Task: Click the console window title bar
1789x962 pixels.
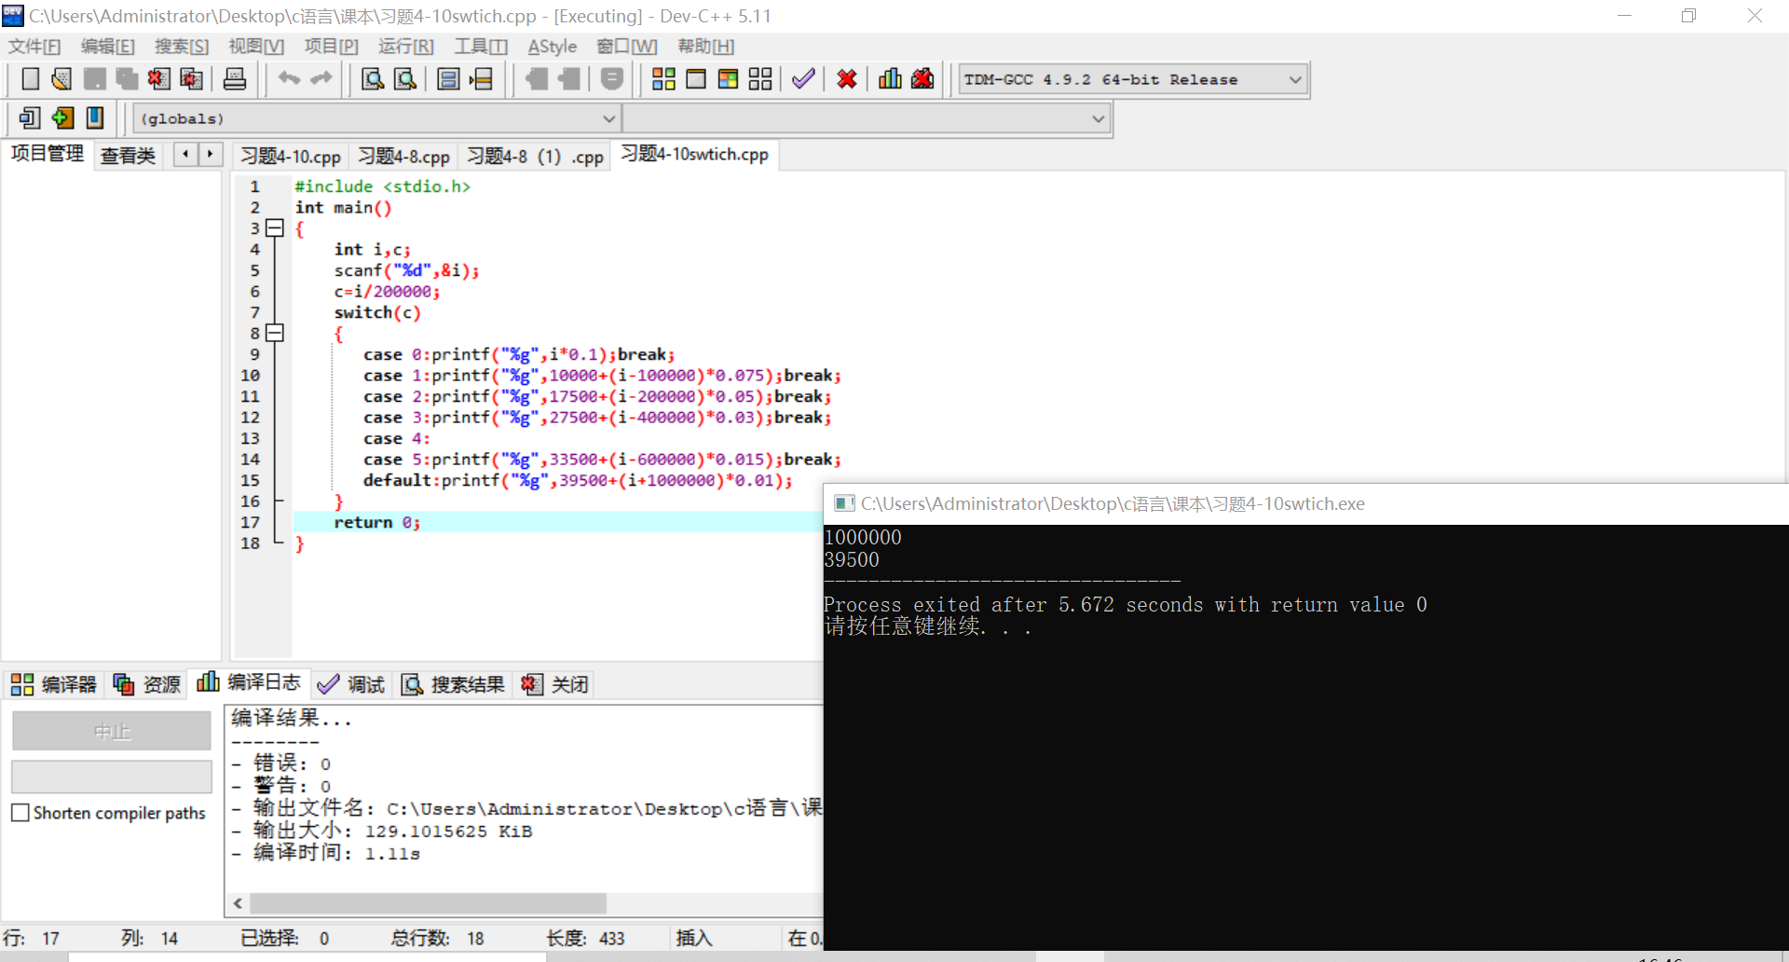Action: 1304,504
